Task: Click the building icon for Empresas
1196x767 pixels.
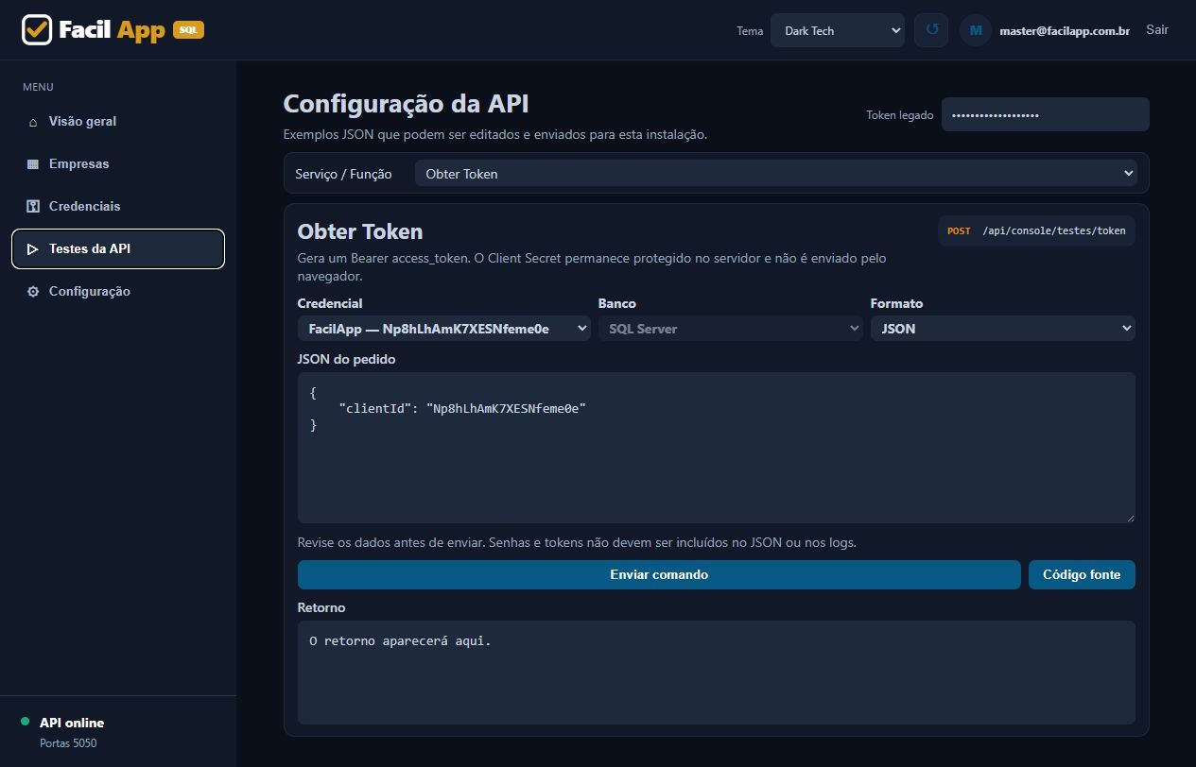Action: click(x=33, y=164)
